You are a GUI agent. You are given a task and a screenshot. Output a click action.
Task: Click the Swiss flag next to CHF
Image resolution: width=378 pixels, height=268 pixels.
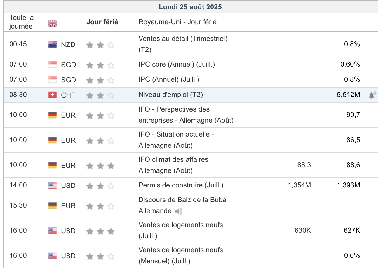53,95
